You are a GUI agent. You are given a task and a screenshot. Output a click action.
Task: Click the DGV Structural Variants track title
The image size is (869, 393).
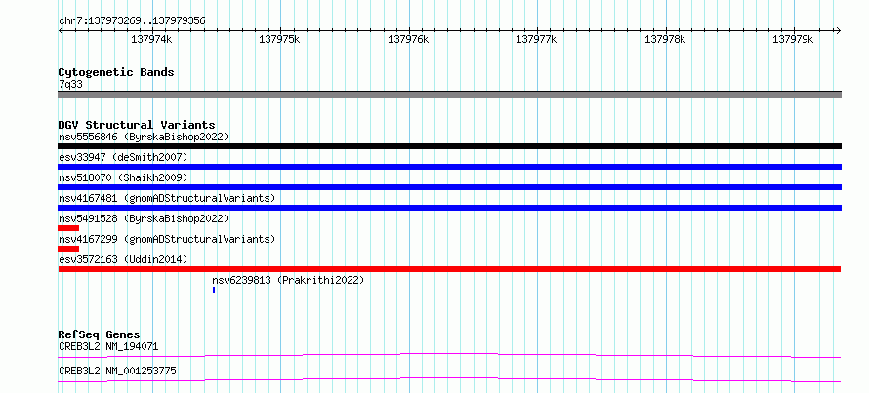click(137, 125)
